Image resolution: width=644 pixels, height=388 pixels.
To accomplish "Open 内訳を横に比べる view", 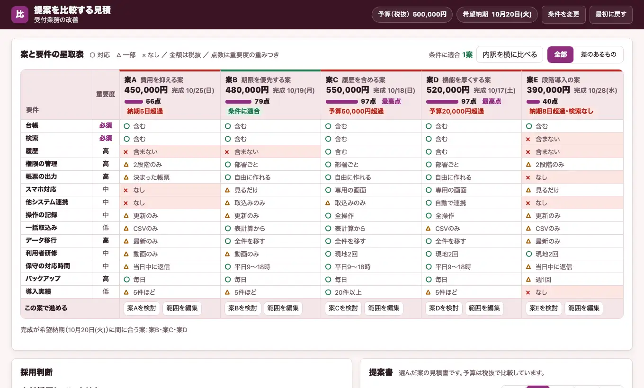I will tap(510, 54).
